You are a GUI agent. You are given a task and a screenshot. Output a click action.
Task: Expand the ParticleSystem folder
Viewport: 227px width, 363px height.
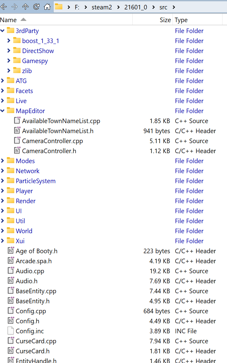pyautogui.click(x=2, y=180)
